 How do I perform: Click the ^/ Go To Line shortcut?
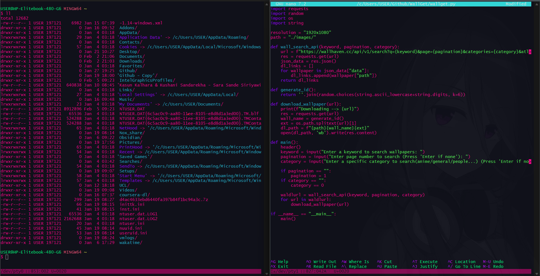point(464,266)
